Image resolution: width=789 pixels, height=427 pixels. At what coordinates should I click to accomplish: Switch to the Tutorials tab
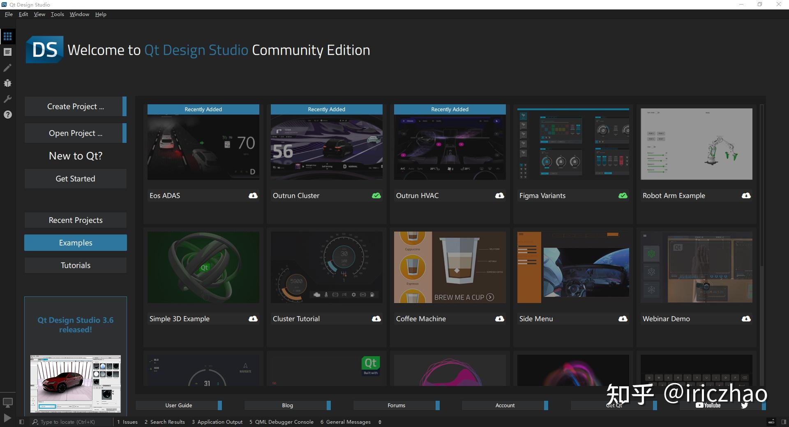(76, 265)
